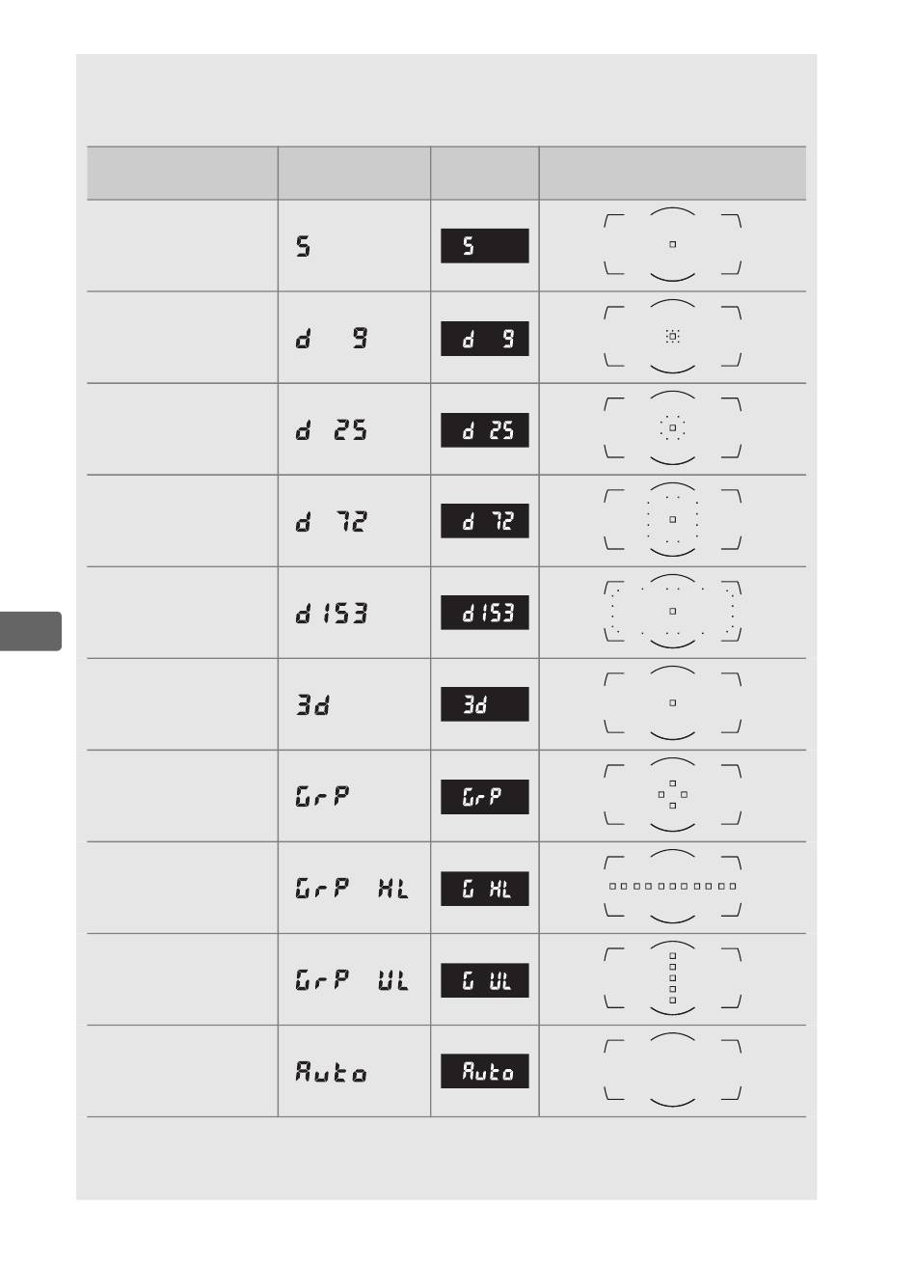
Task: Click the black control panel 'S' display
Action: click(x=485, y=246)
